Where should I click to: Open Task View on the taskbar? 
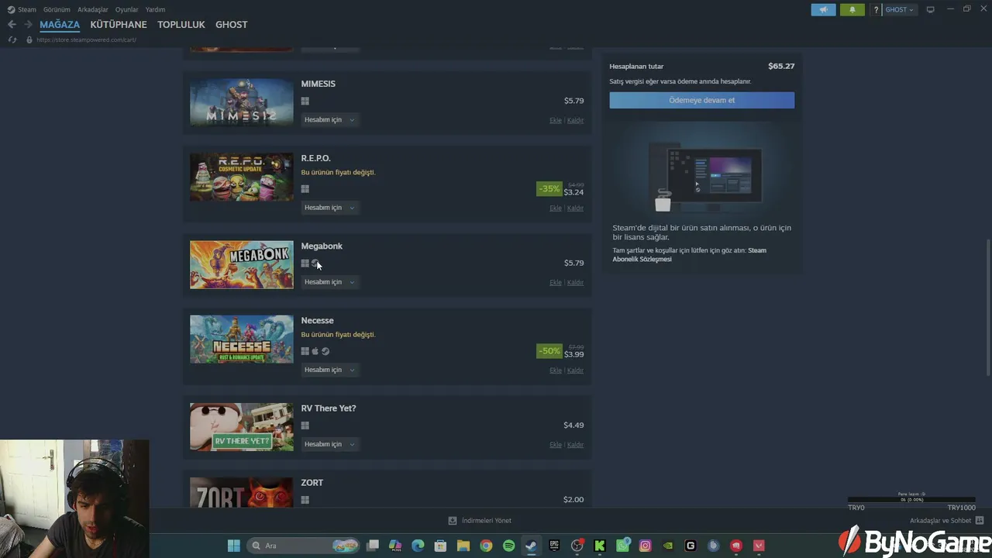coord(373,546)
